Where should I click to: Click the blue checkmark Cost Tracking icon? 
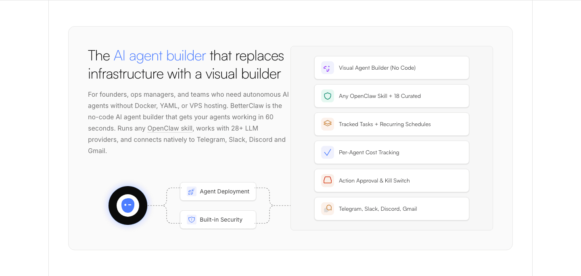pos(328,152)
